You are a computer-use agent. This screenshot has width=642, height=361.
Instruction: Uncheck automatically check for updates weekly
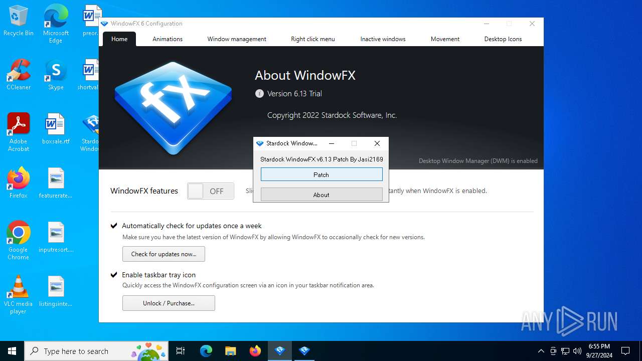click(114, 226)
